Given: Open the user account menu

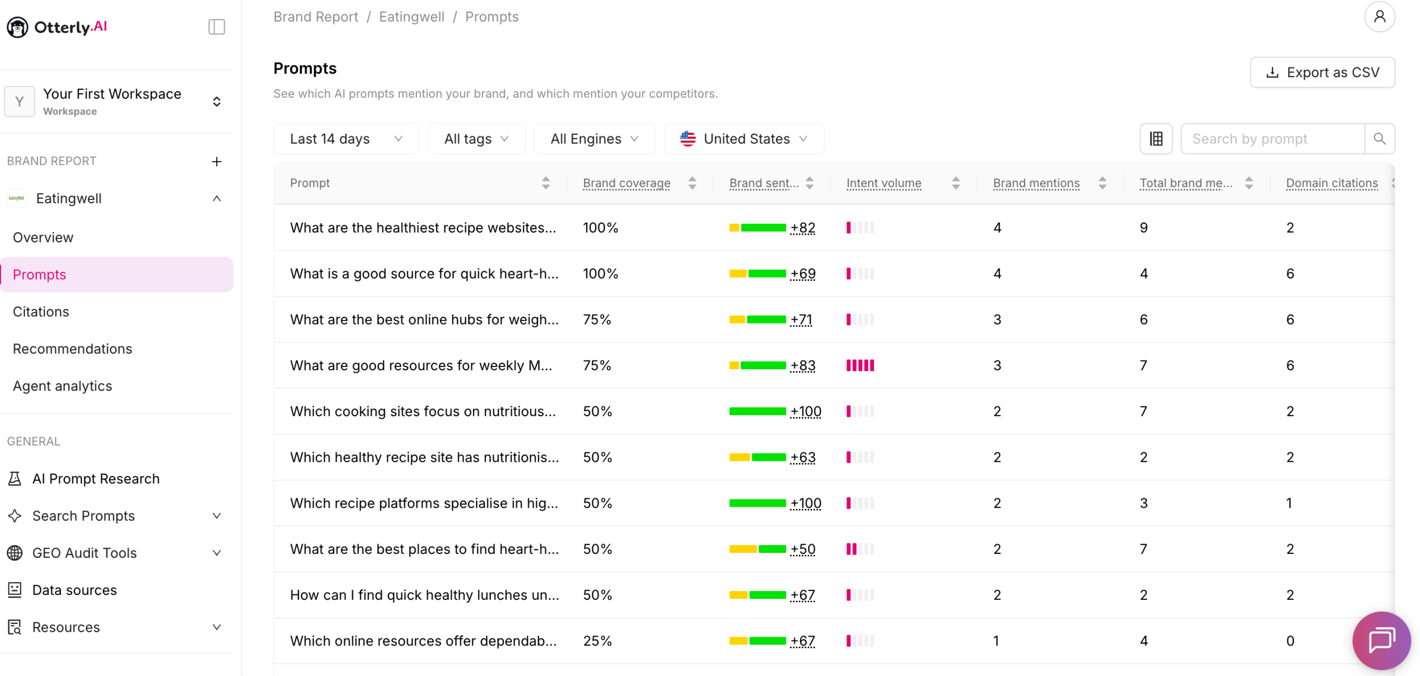Looking at the screenshot, I should [x=1379, y=17].
